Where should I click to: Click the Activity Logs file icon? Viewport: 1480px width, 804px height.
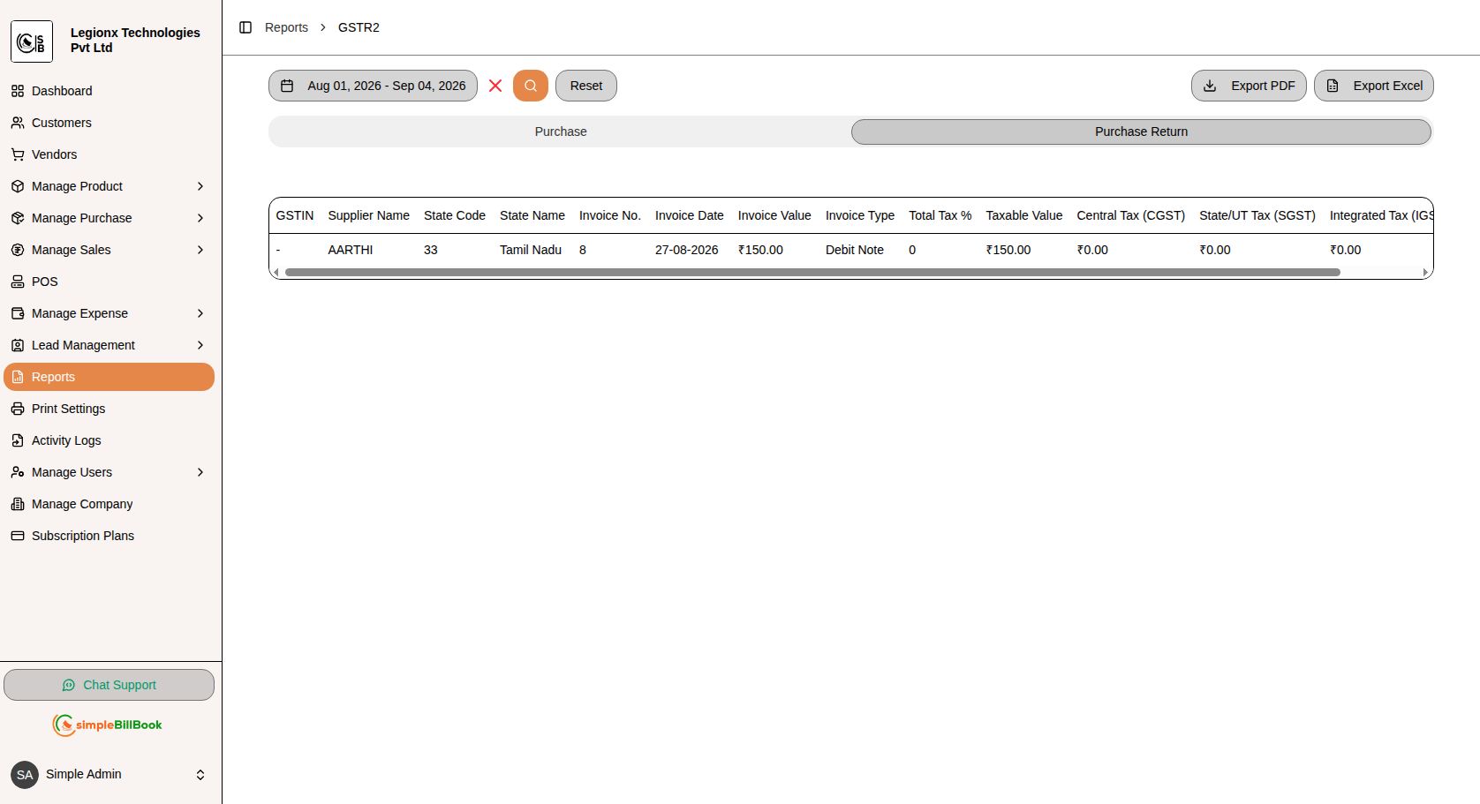(18, 440)
